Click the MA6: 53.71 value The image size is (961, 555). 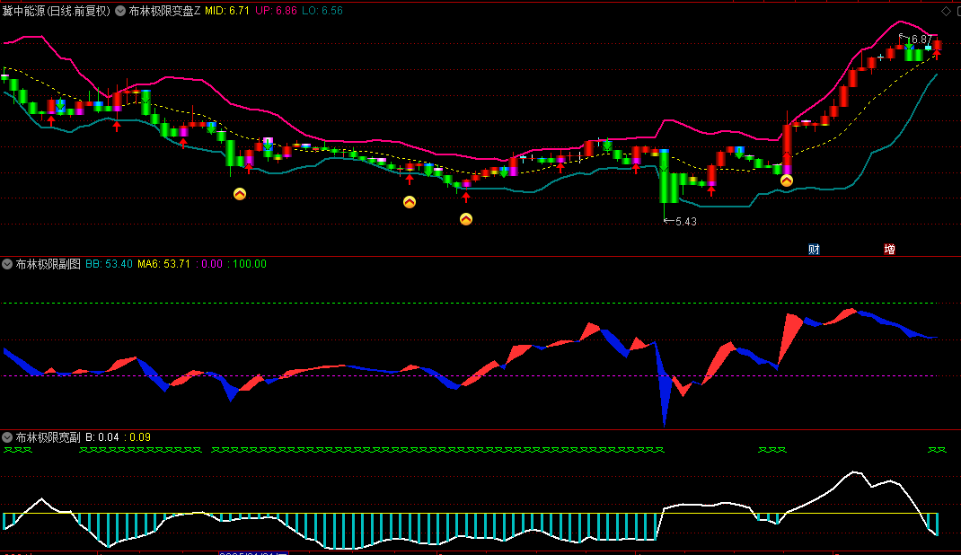click(163, 264)
